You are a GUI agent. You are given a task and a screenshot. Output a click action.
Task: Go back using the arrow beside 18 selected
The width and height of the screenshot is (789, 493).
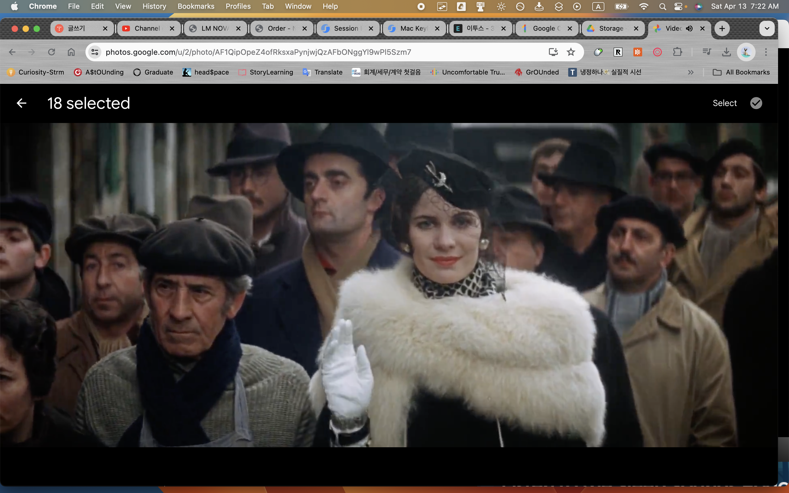22,103
